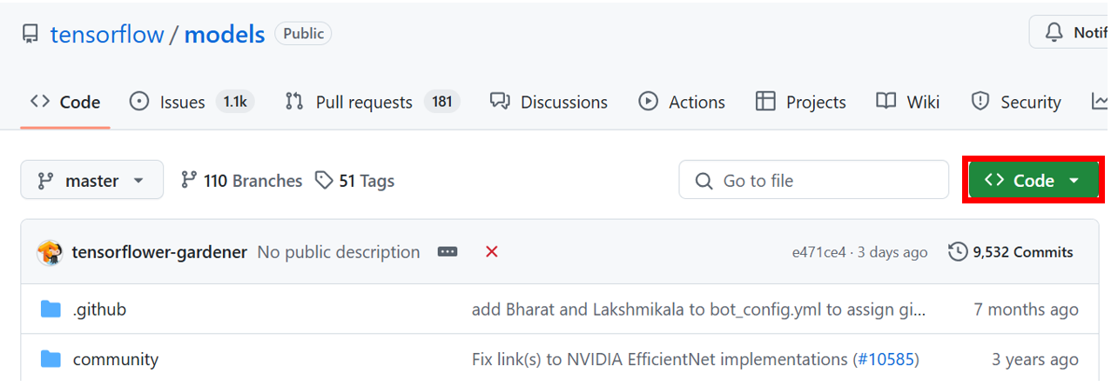
Task: Click the tag icon beside 51 Tags
Action: tap(324, 181)
